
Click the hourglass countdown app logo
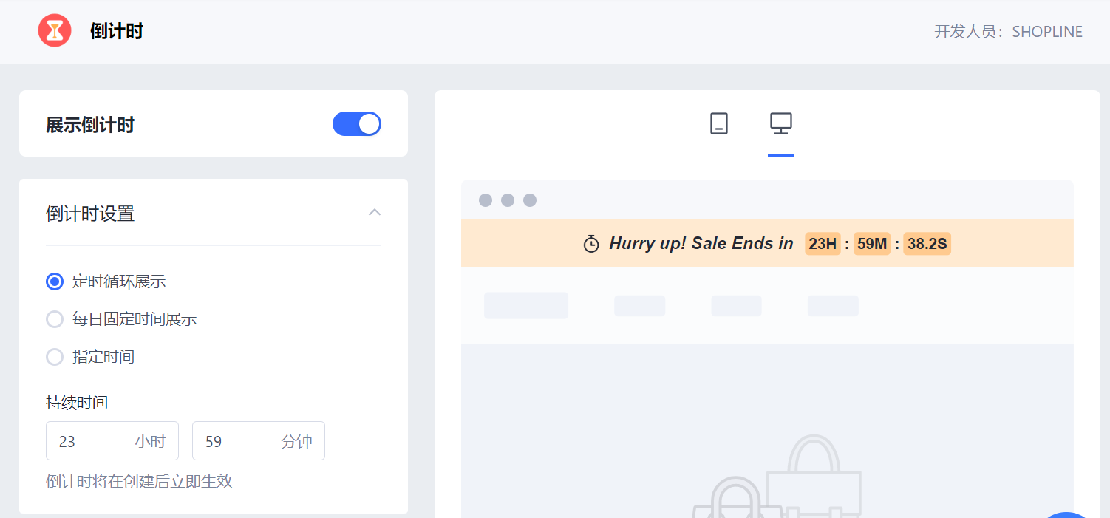coord(55,31)
